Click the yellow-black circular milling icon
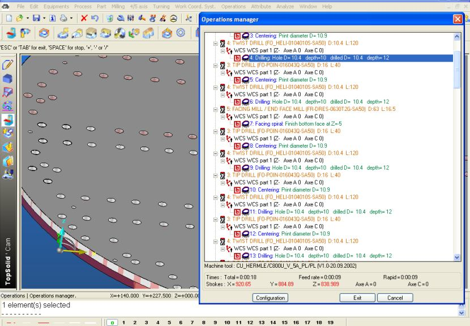This screenshot has height=326, width=470. tap(119, 33)
